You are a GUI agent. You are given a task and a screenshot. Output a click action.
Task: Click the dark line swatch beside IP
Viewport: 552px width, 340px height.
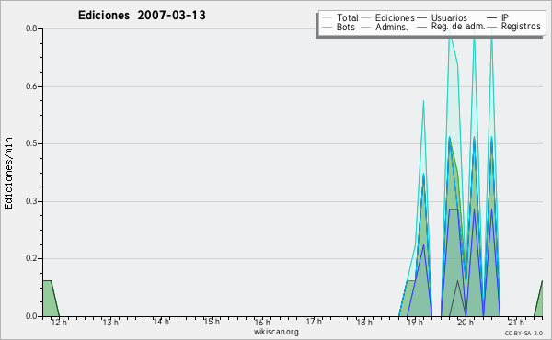coord(492,17)
